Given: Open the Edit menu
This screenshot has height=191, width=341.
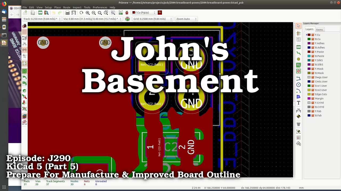Looking at the screenshot, I should point(31,7).
